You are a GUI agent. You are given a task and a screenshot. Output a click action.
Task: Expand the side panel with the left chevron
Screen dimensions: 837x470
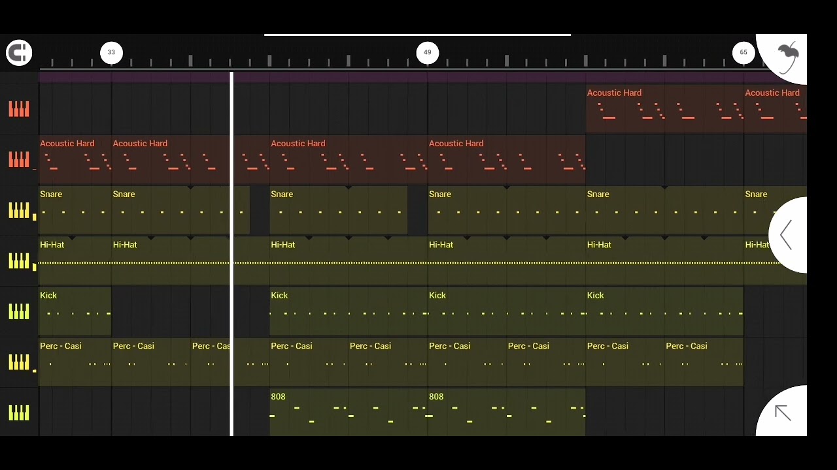(787, 235)
